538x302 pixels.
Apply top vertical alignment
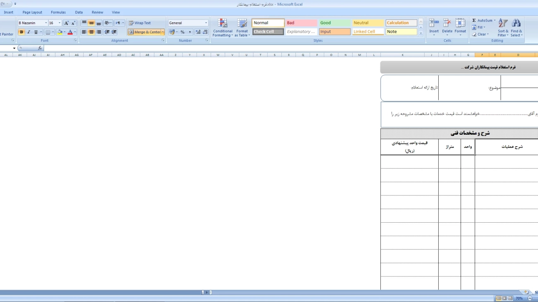click(x=84, y=23)
